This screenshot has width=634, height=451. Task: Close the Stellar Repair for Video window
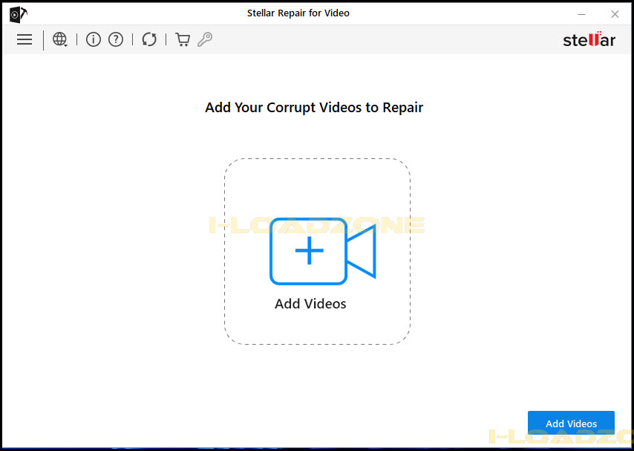(x=615, y=14)
